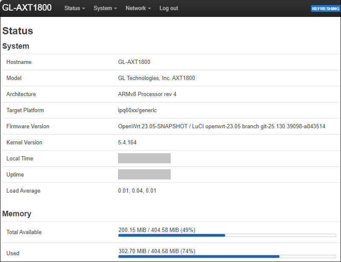Click the Load Average row label

point(23,191)
